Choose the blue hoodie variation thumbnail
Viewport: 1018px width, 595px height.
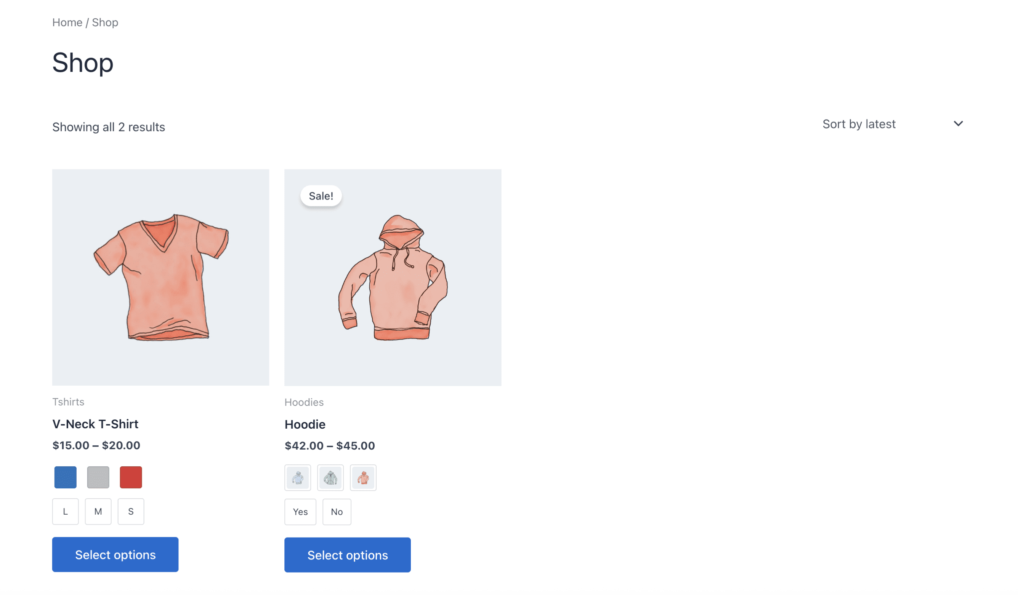point(297,478)
